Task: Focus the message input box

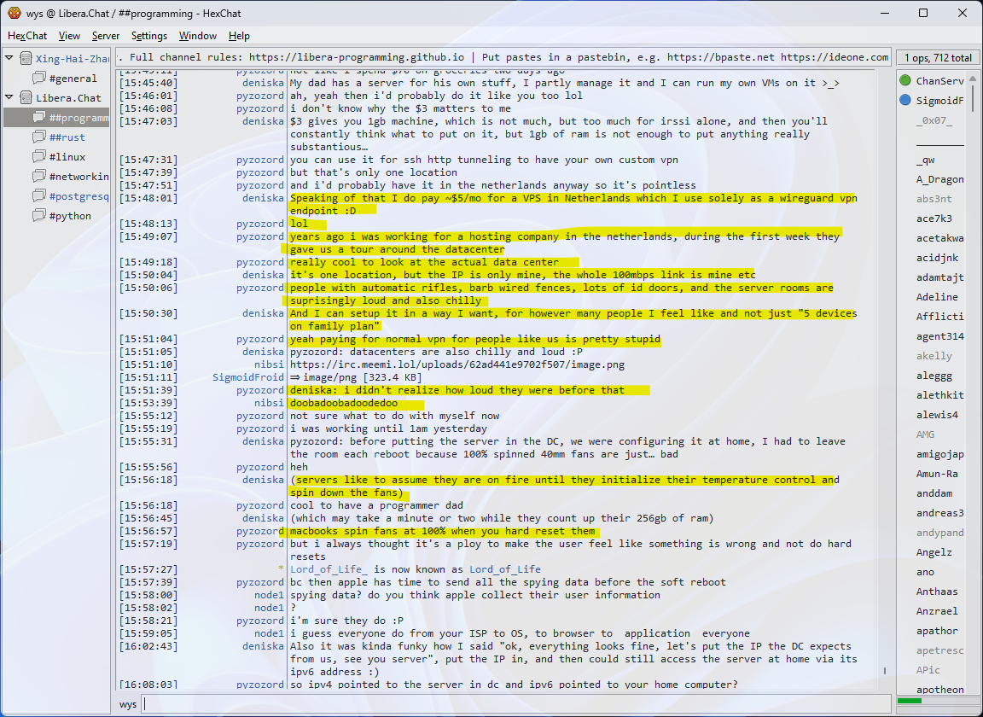Action: point(512,704)
